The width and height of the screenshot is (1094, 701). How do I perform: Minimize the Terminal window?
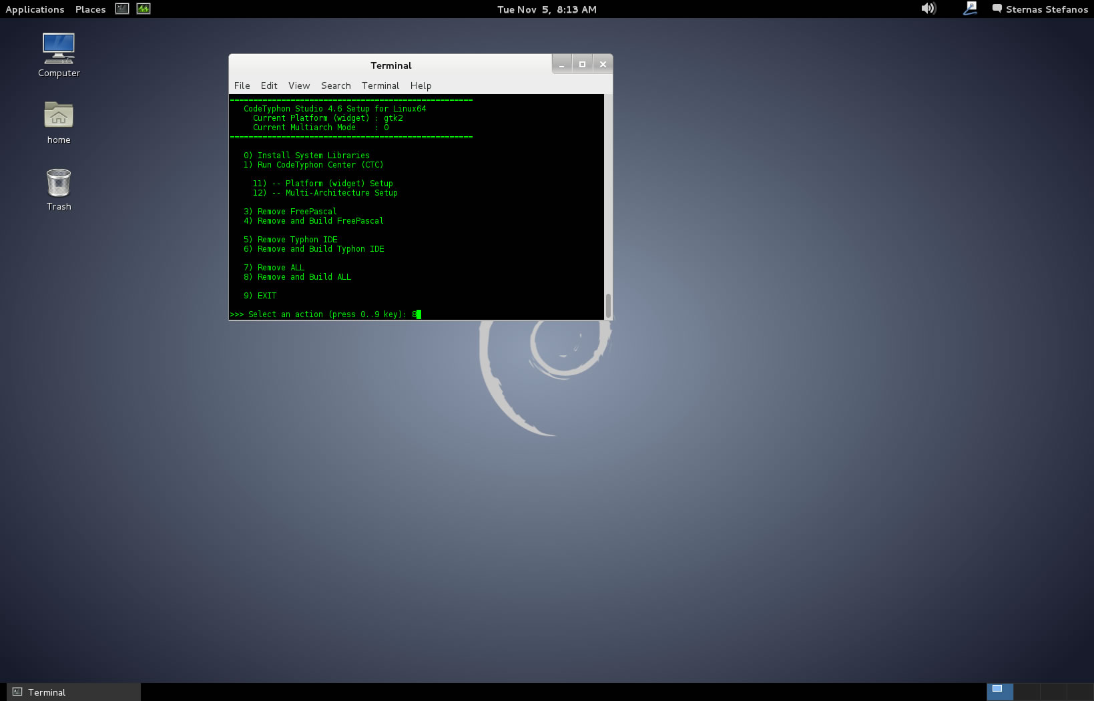point(562,64)
